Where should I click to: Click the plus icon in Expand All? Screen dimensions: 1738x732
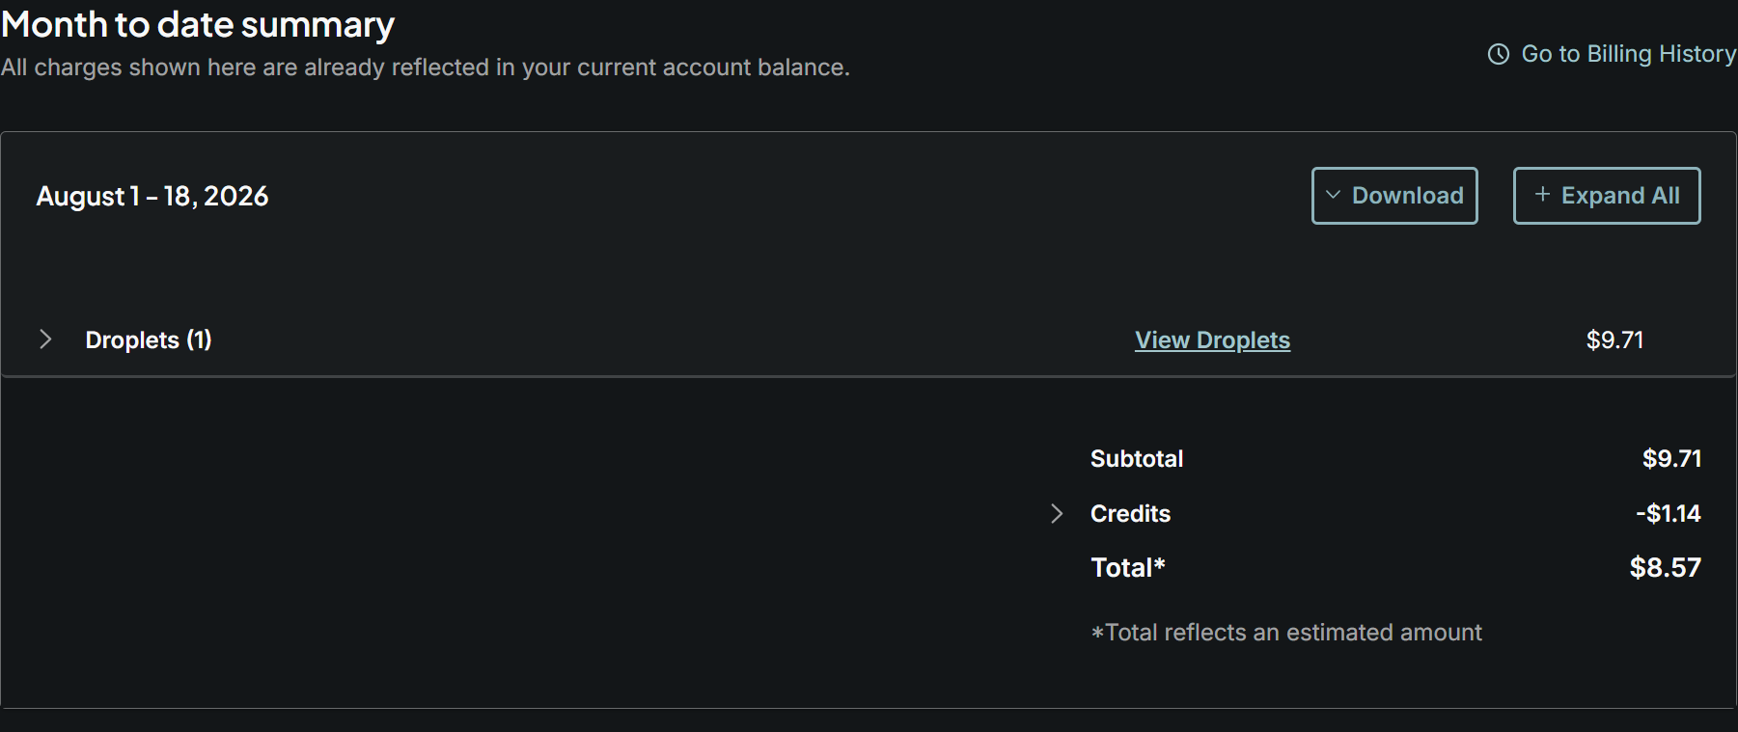point(1542,195)
